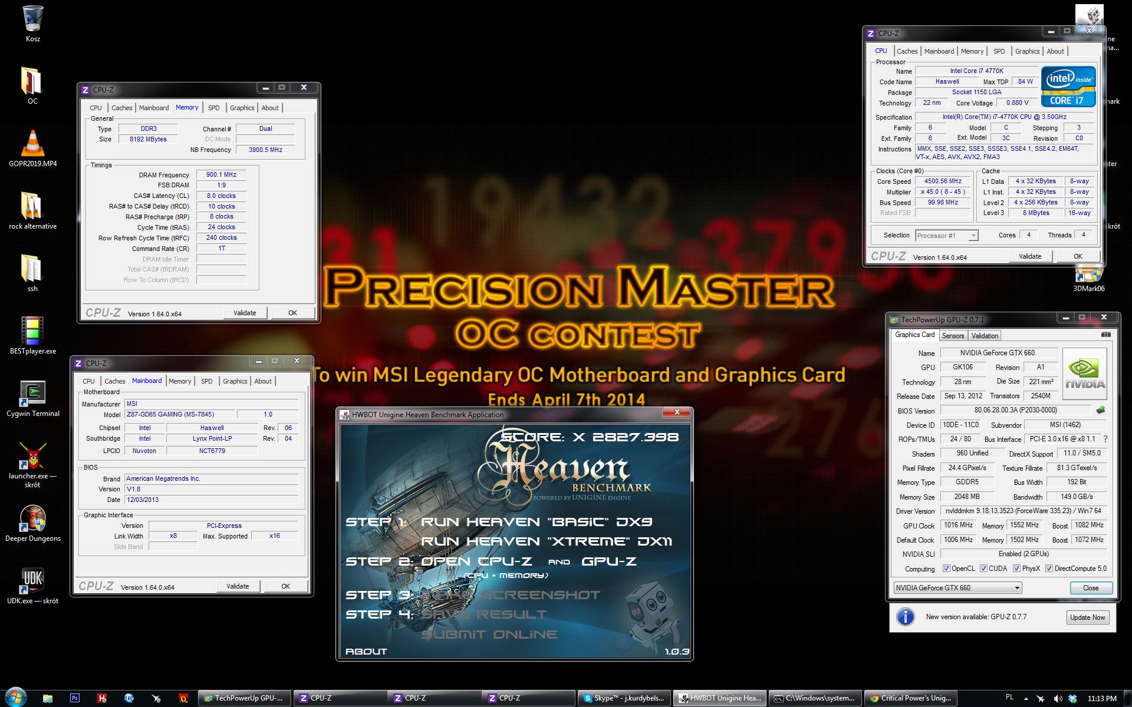Click the NVIDIA logo in GPU-Z
The image size is (1132, 707).
tap(1084, 373)
